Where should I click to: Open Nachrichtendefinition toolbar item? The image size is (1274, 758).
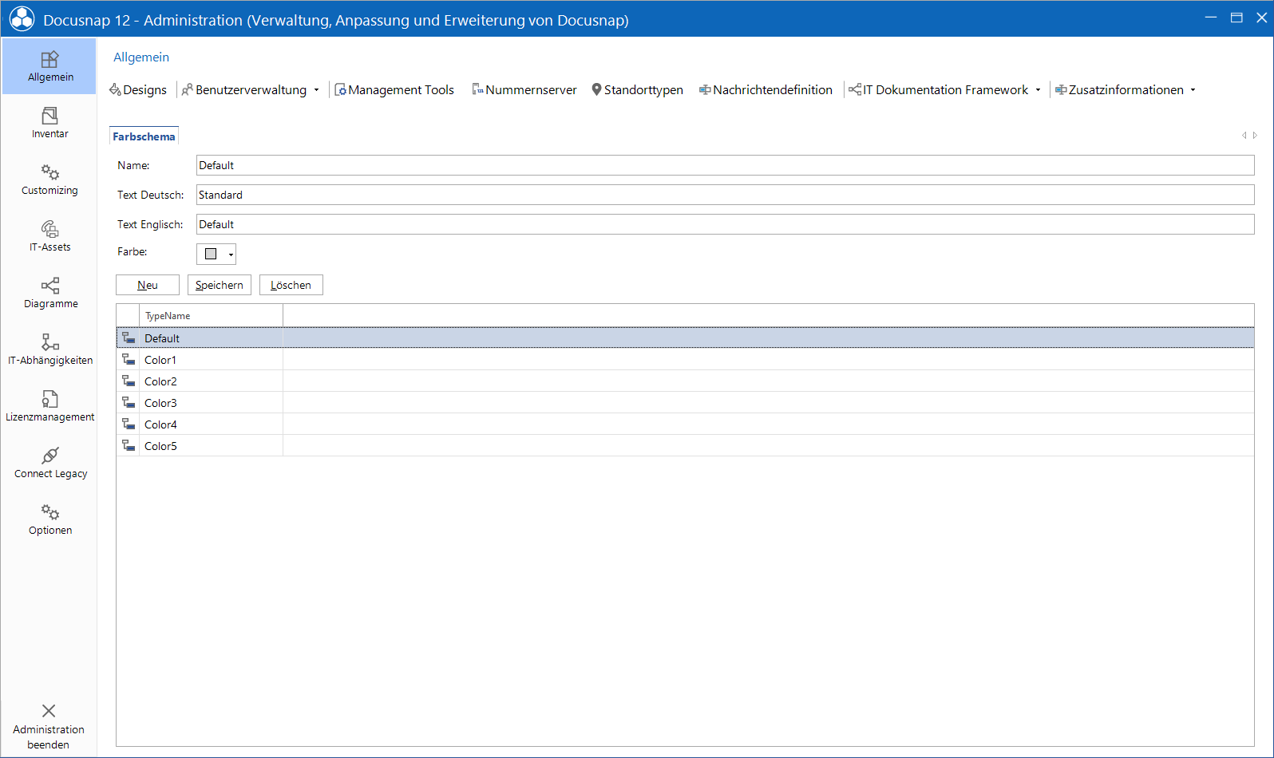[x=766, y=90]
